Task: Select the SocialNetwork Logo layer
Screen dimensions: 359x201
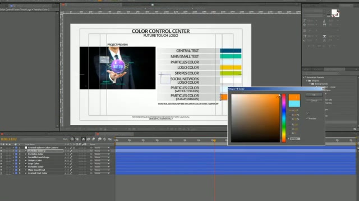Action: coord(39,157)
